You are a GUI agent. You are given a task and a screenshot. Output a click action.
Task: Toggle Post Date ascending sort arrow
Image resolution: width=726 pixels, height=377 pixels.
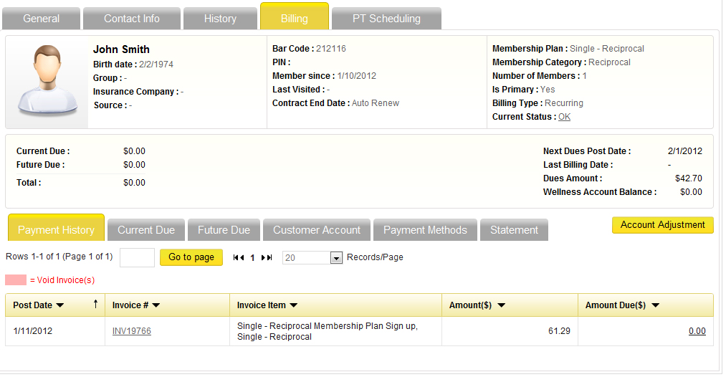(x=95, y=304)
